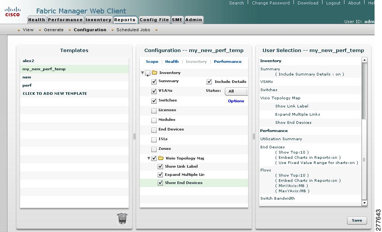Click Utilization Summary in User Selection
Viewport: 382px width, 232px height.
[281, 139]
